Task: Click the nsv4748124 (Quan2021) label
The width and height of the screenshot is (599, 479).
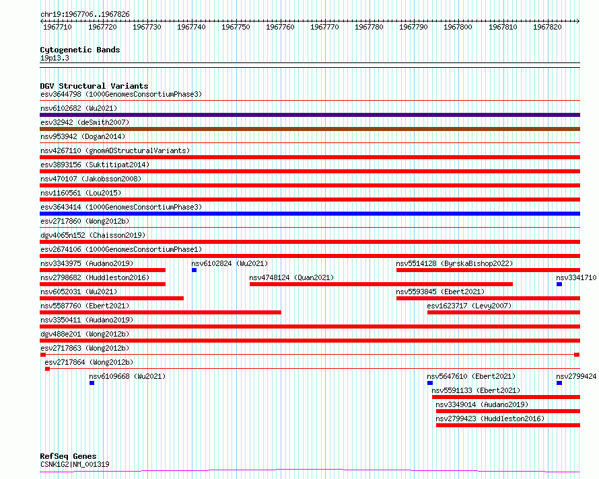Action: (x=291, y=277)
